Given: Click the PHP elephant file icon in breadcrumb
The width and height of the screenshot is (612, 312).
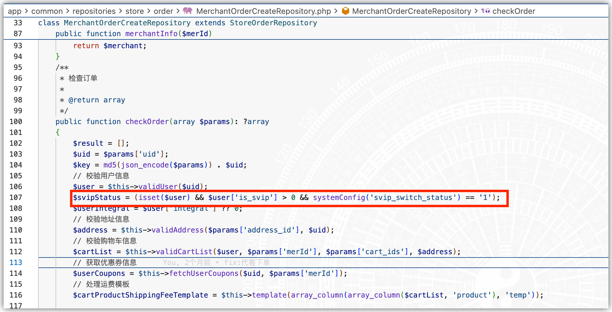Looking at the screenshot, I should point(188,11).
